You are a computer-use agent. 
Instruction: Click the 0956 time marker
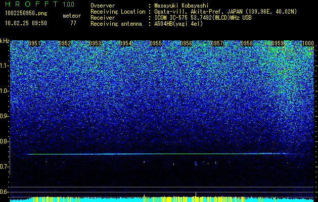[x=186, y=43]
